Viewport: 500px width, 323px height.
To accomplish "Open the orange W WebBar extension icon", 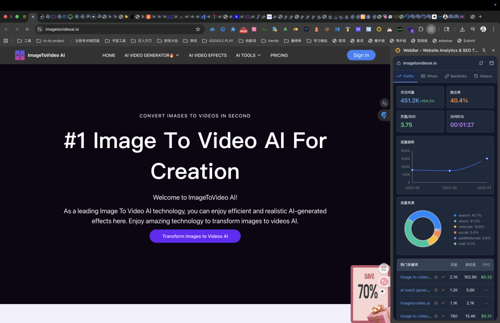I will [379, 29].
